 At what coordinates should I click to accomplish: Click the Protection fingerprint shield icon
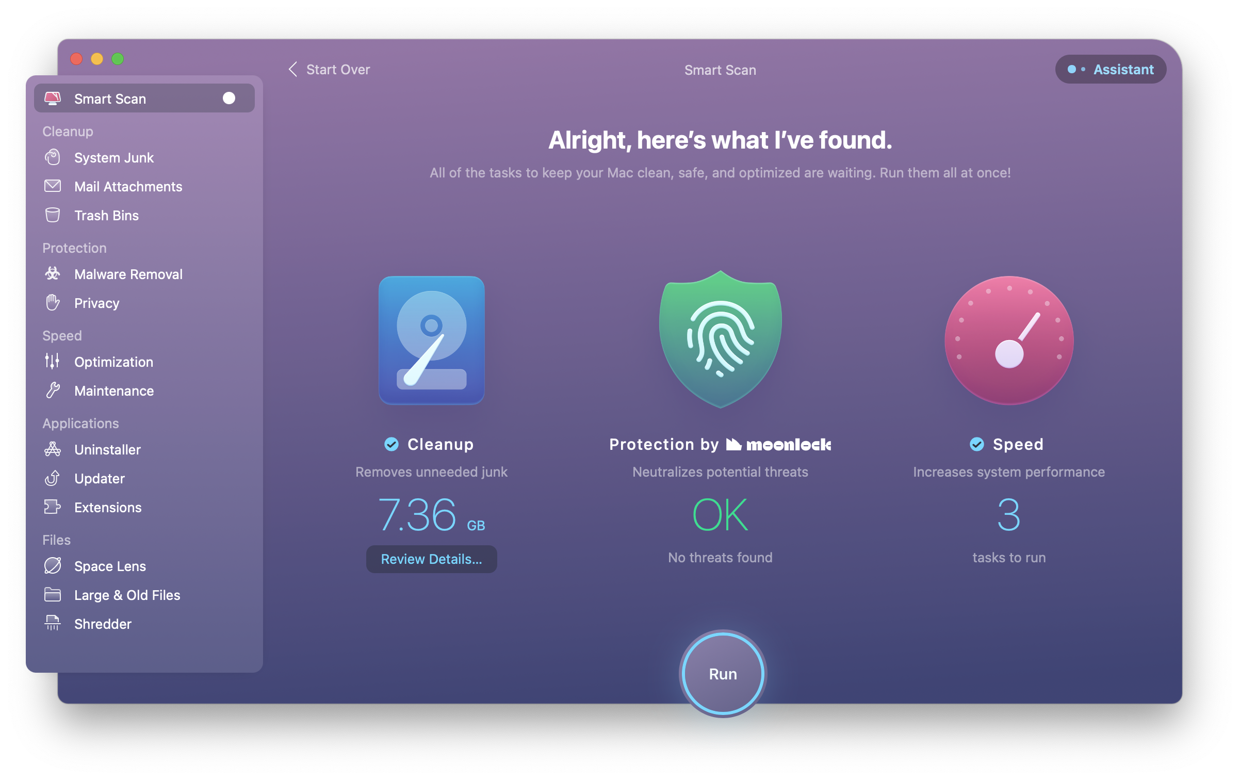coord(719,342)
